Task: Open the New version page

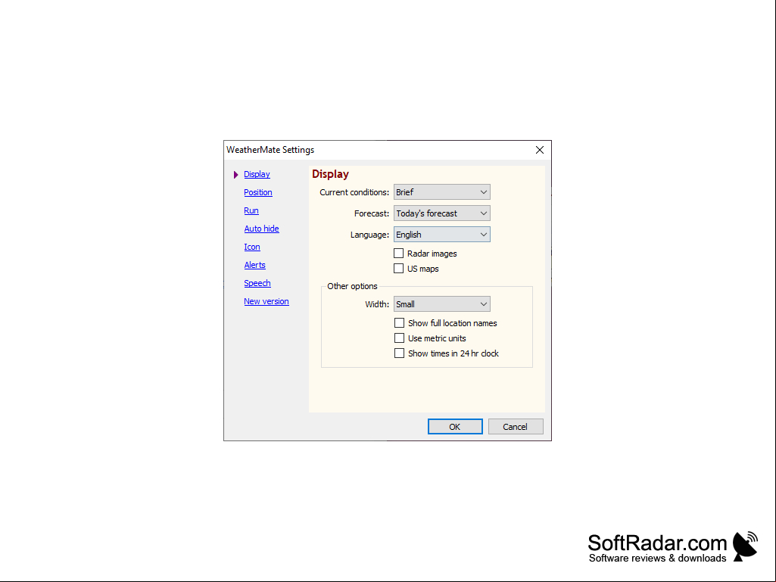Action: [x=266, y=301]
